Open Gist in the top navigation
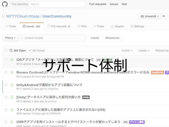This screenshot has height=127, width=169. (124, 4)
